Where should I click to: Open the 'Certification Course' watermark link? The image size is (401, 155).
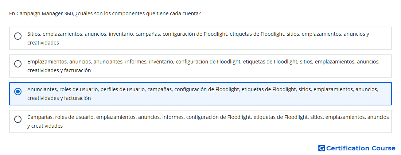point(357,148)
